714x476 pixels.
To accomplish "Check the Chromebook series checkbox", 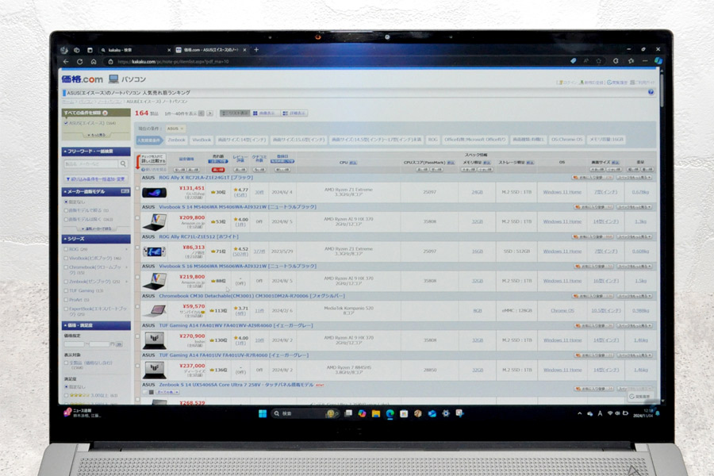I will [x=67, y=267].
